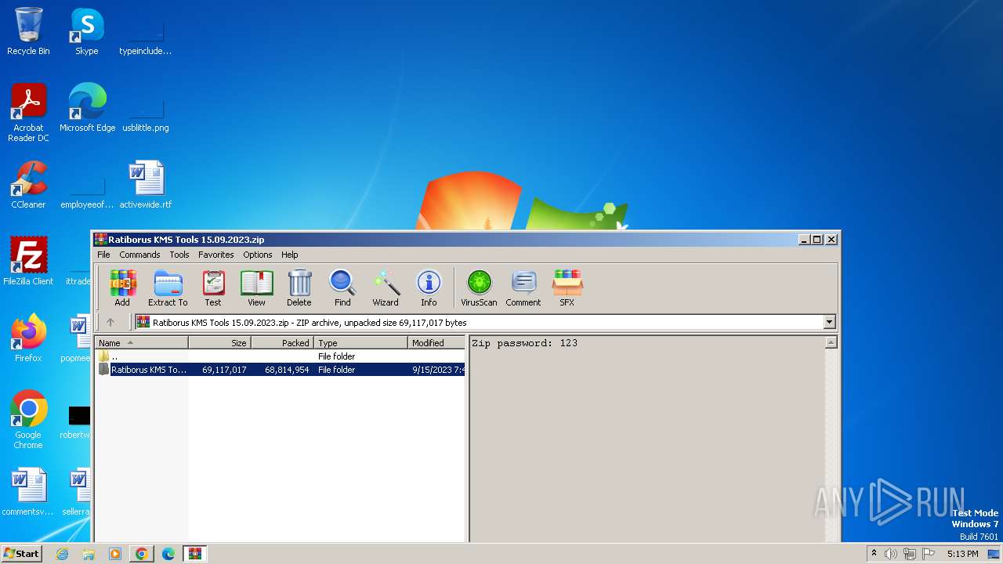Click the packed size 68,814,954 cell
The image size is (1003, 564).
click(x=287, y=370)
